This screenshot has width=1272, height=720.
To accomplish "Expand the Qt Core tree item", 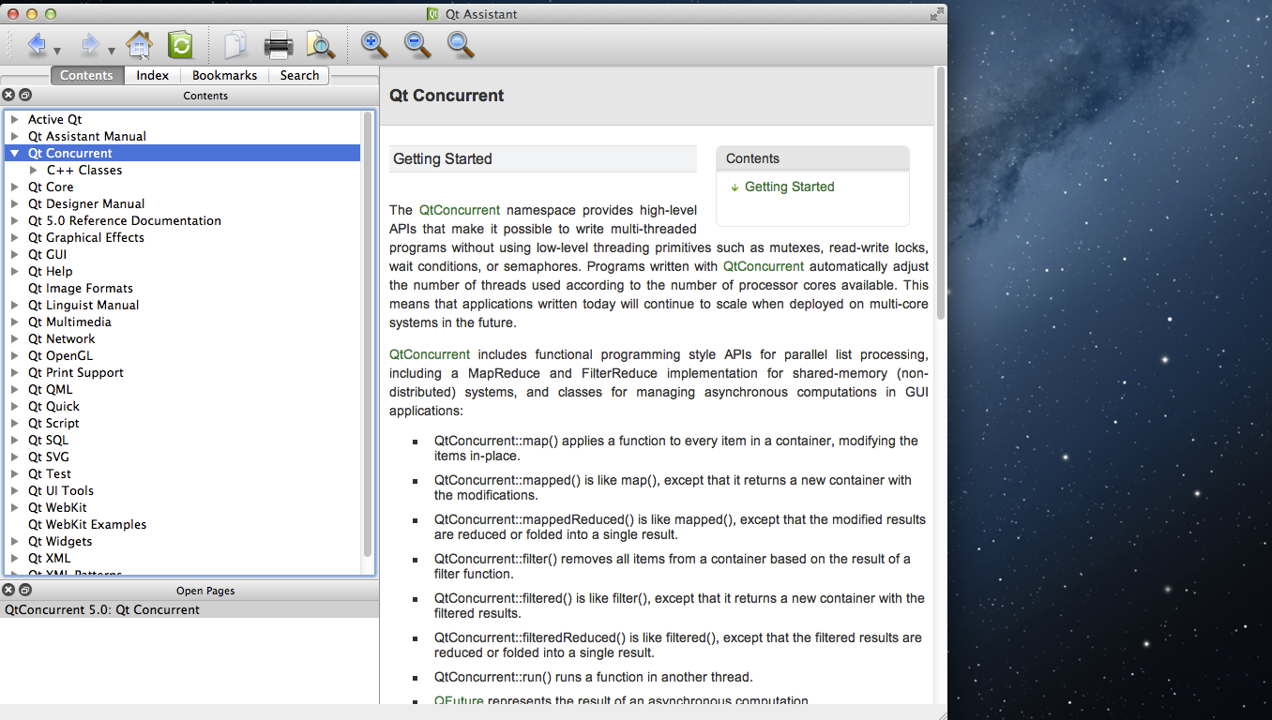I will click(15, 187).
